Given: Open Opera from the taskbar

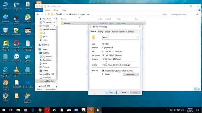Looking at the screenshot, I should tap(47, 110).
